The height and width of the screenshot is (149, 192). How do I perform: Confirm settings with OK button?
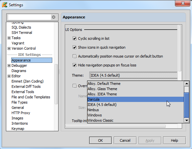click(x=100, y=140)
